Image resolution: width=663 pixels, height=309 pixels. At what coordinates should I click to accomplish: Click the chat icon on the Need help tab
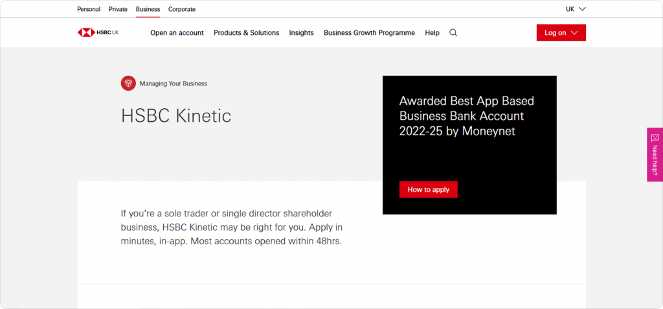pos(655,137)
